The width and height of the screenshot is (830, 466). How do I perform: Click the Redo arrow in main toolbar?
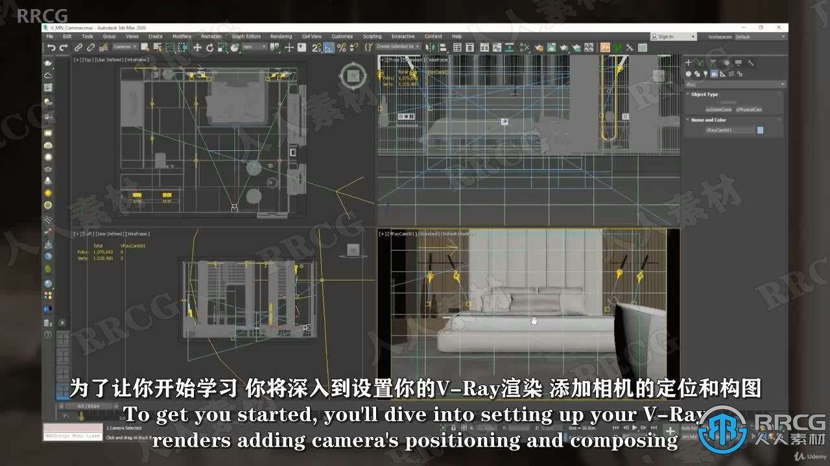pyautogui.click(x=63, y=47)
